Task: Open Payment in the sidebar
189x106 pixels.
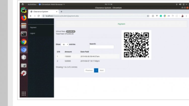Action: (33, 27)
